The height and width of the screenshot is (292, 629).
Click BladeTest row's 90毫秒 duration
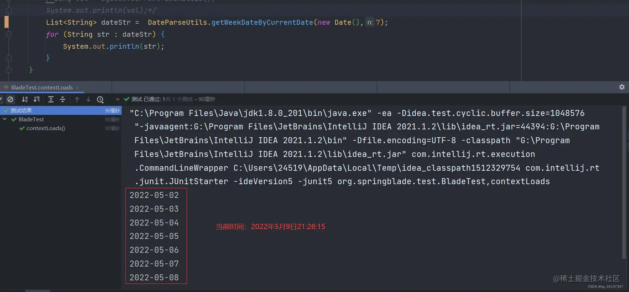[x=112, y=119]
